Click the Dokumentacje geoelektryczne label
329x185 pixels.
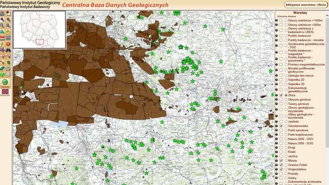pos(298,90)
